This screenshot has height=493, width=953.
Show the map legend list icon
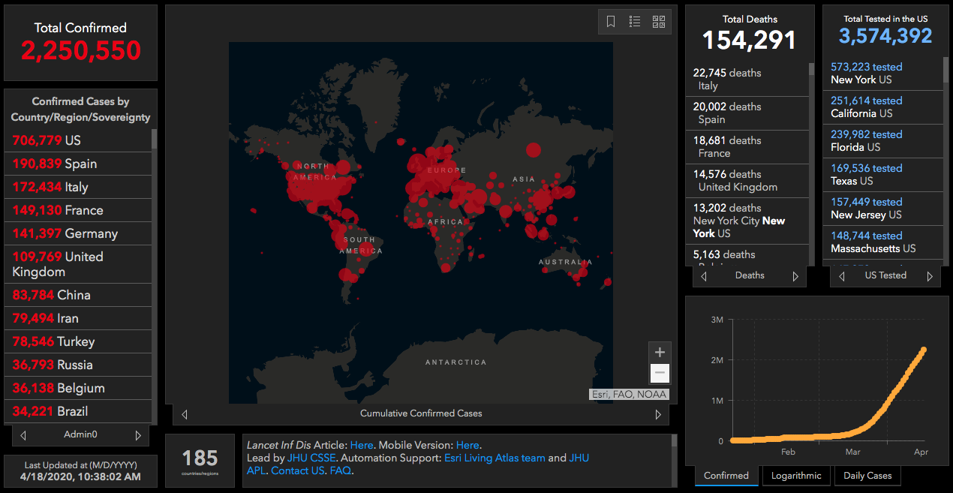pyautogui.click(x=635, y=22)
